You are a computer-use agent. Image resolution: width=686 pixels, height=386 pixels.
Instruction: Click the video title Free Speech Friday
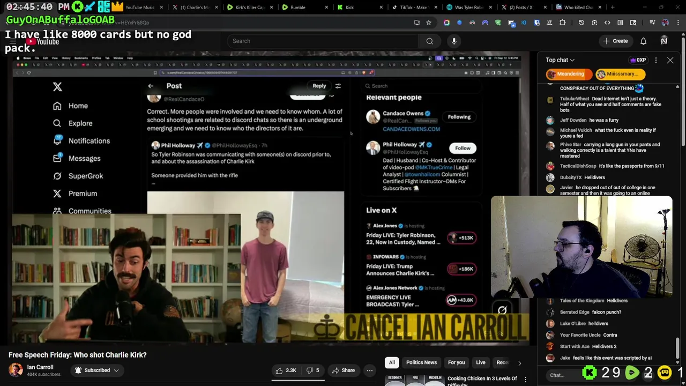[x=77, y=355]
